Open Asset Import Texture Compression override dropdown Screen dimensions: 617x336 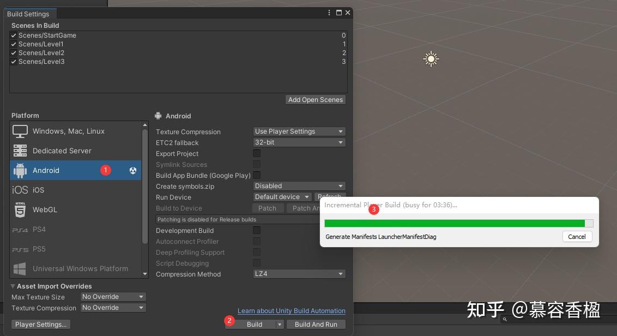tap(113, 308)
